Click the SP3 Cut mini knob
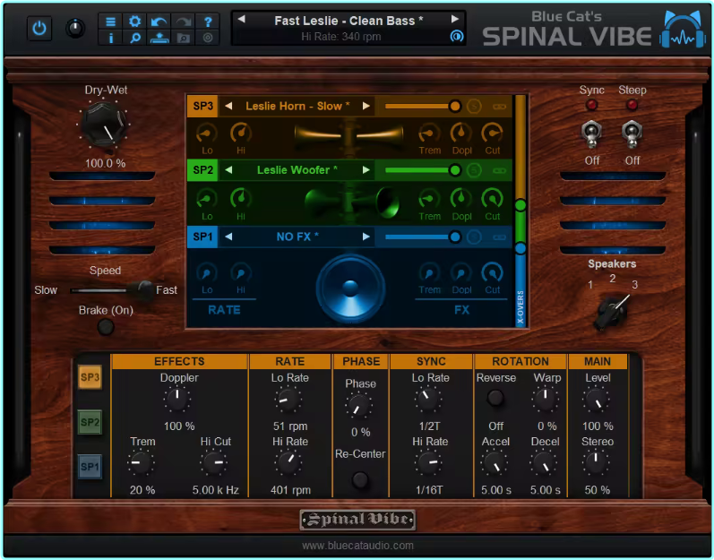 (492, 133)
